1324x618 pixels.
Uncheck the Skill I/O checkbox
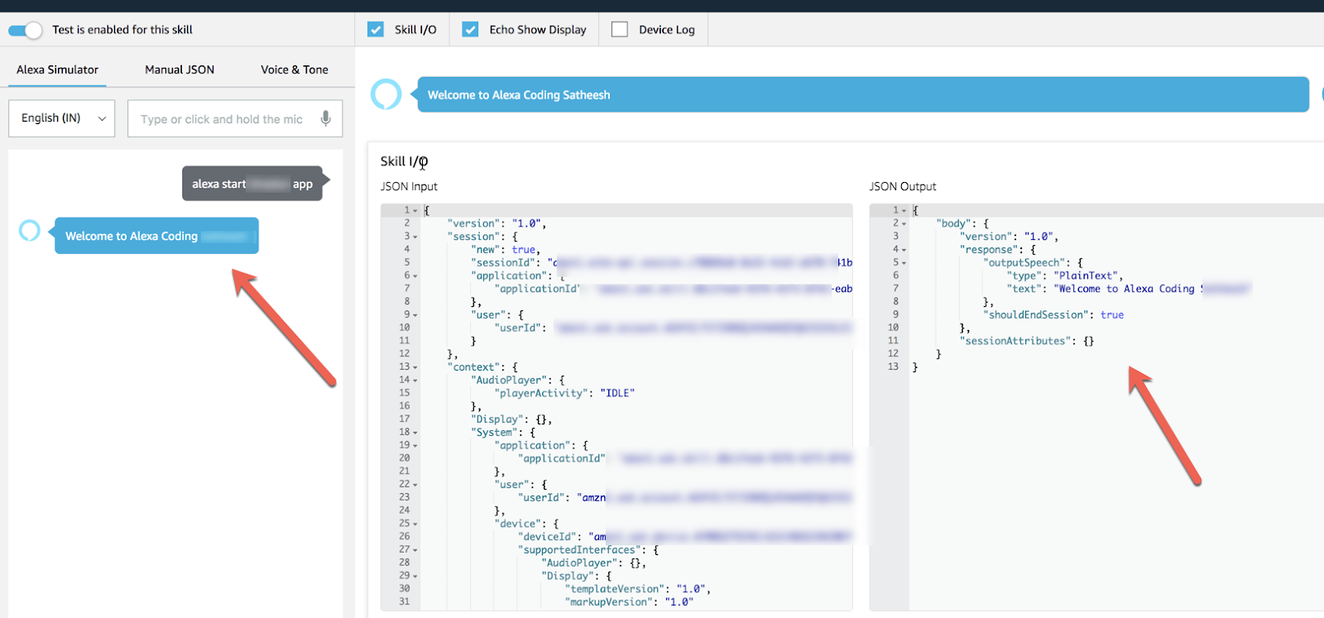pos(376,30)
